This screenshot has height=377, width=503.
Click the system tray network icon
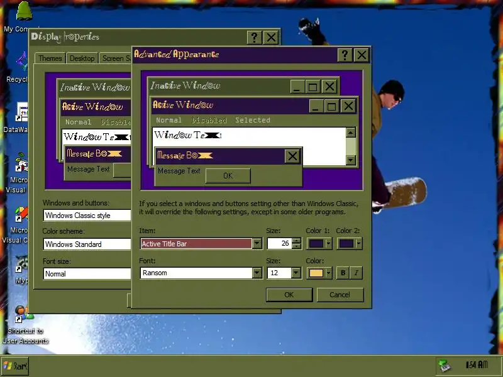[x=445, y=366]
